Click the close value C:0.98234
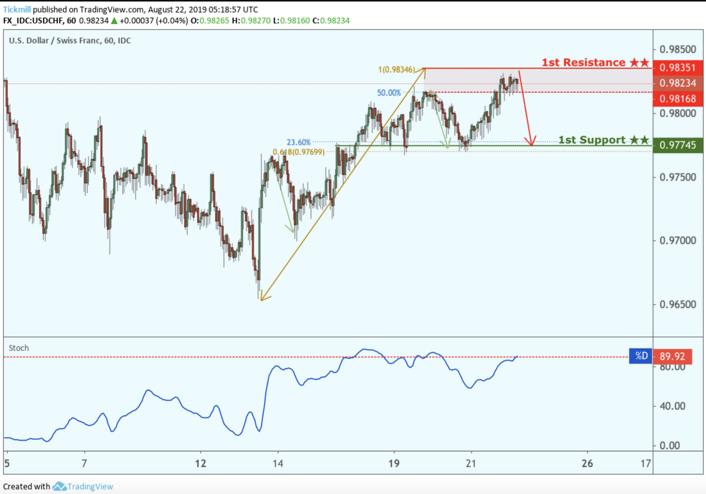This screenshot has width=706, height=494. 331,21
